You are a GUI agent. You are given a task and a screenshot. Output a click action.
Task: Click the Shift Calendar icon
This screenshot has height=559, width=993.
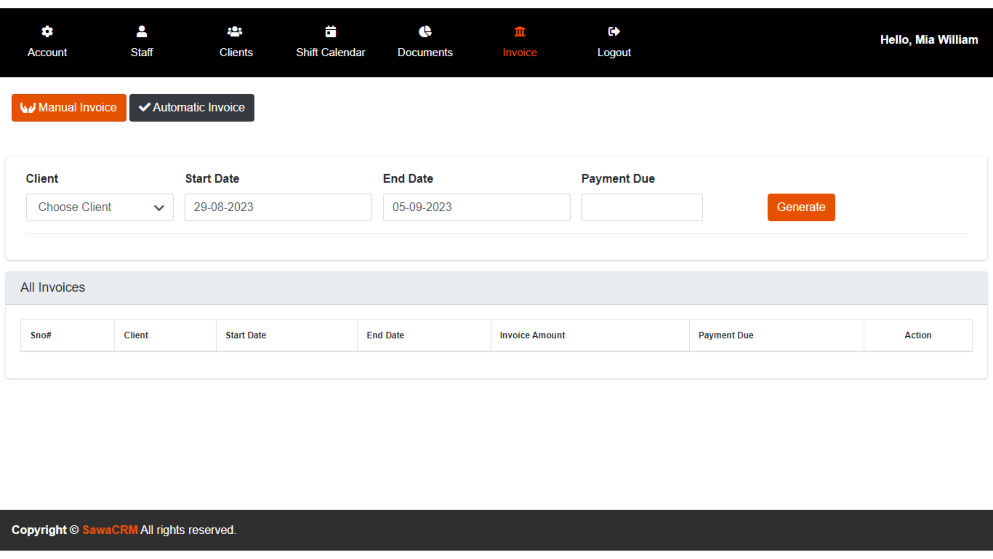331,31
